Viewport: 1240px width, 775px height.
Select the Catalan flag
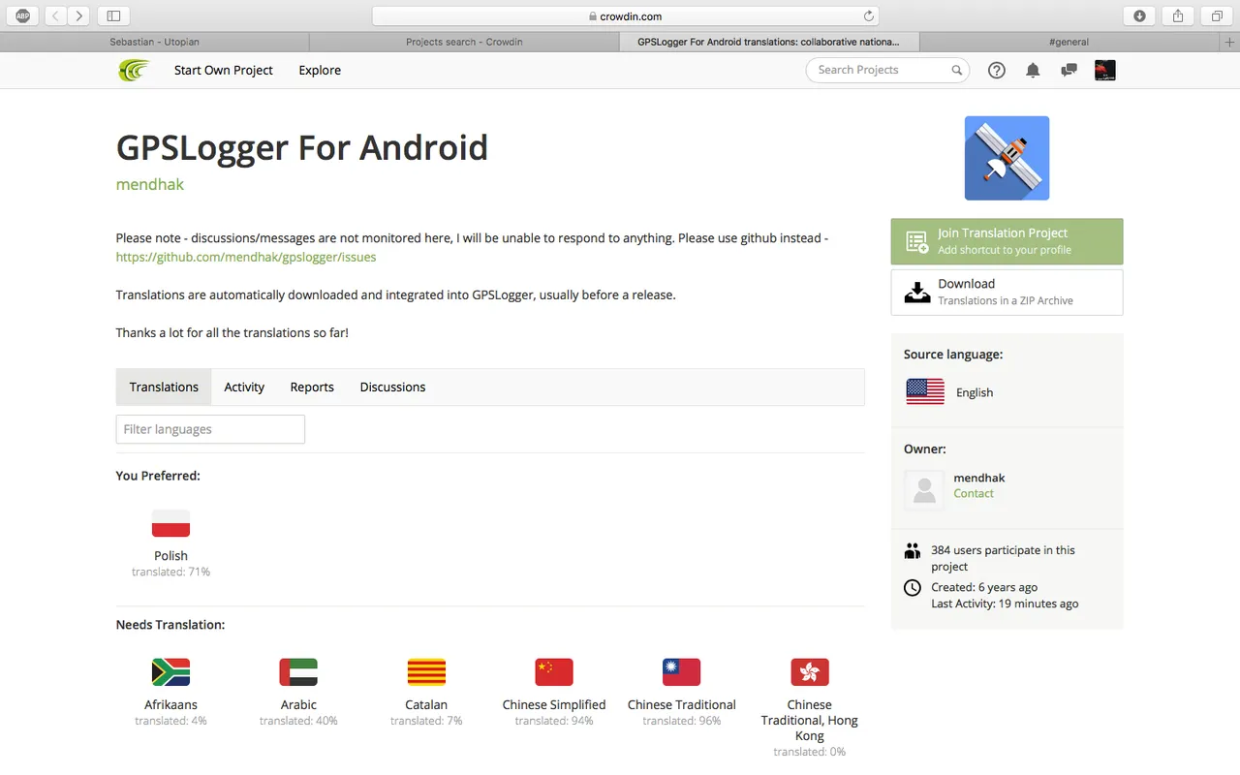(x=426, y=672)
